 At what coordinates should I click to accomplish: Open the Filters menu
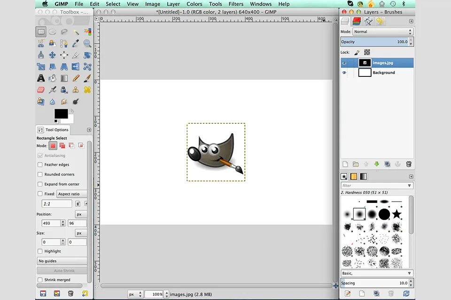click(x=236, y=4)
